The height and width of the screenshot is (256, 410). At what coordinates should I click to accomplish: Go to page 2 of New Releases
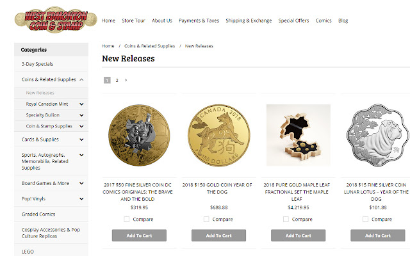click(117, 80)
